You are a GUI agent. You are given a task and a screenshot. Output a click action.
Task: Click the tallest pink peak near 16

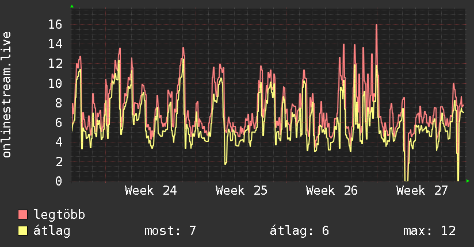pos(376,25)
